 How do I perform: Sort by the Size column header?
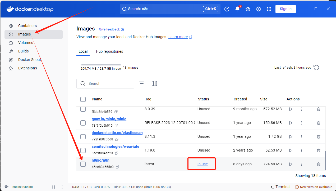[x=264, y=99]
